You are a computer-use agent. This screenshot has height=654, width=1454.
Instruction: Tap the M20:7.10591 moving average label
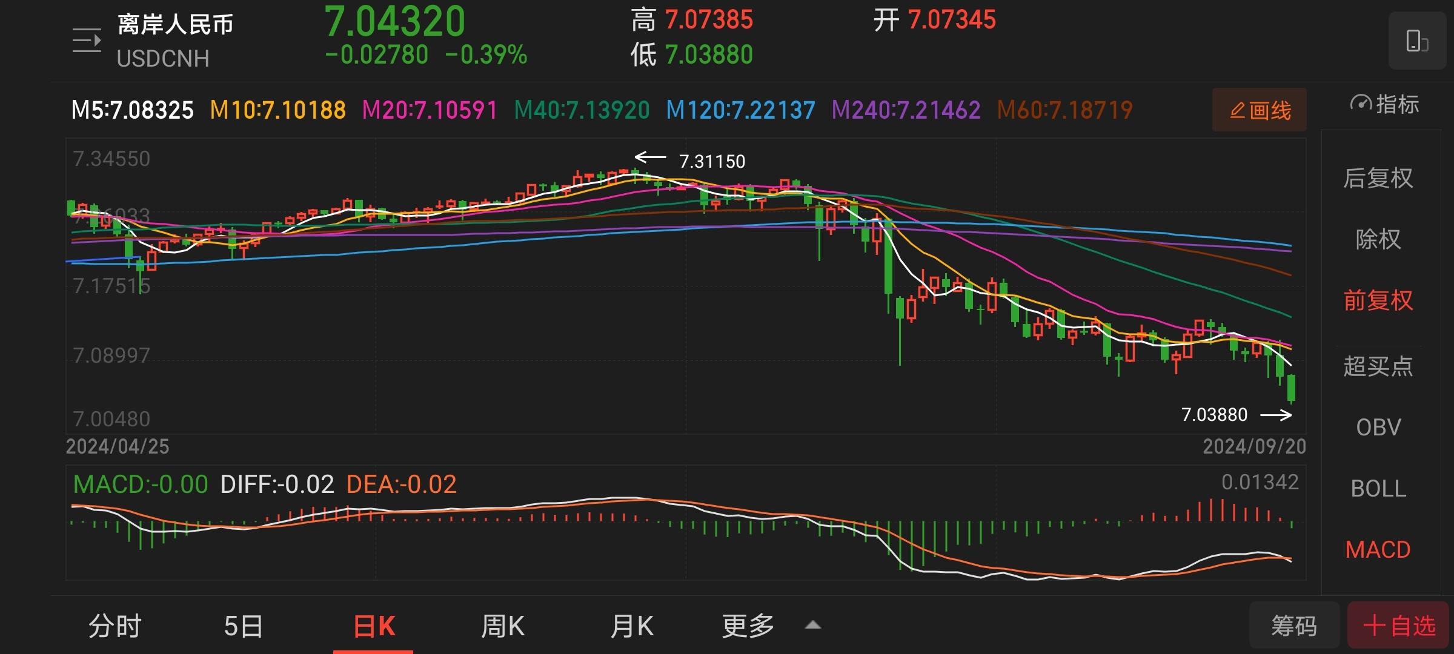430,110
